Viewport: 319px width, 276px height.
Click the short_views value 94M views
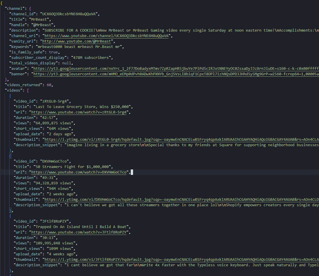click(59, 189)
